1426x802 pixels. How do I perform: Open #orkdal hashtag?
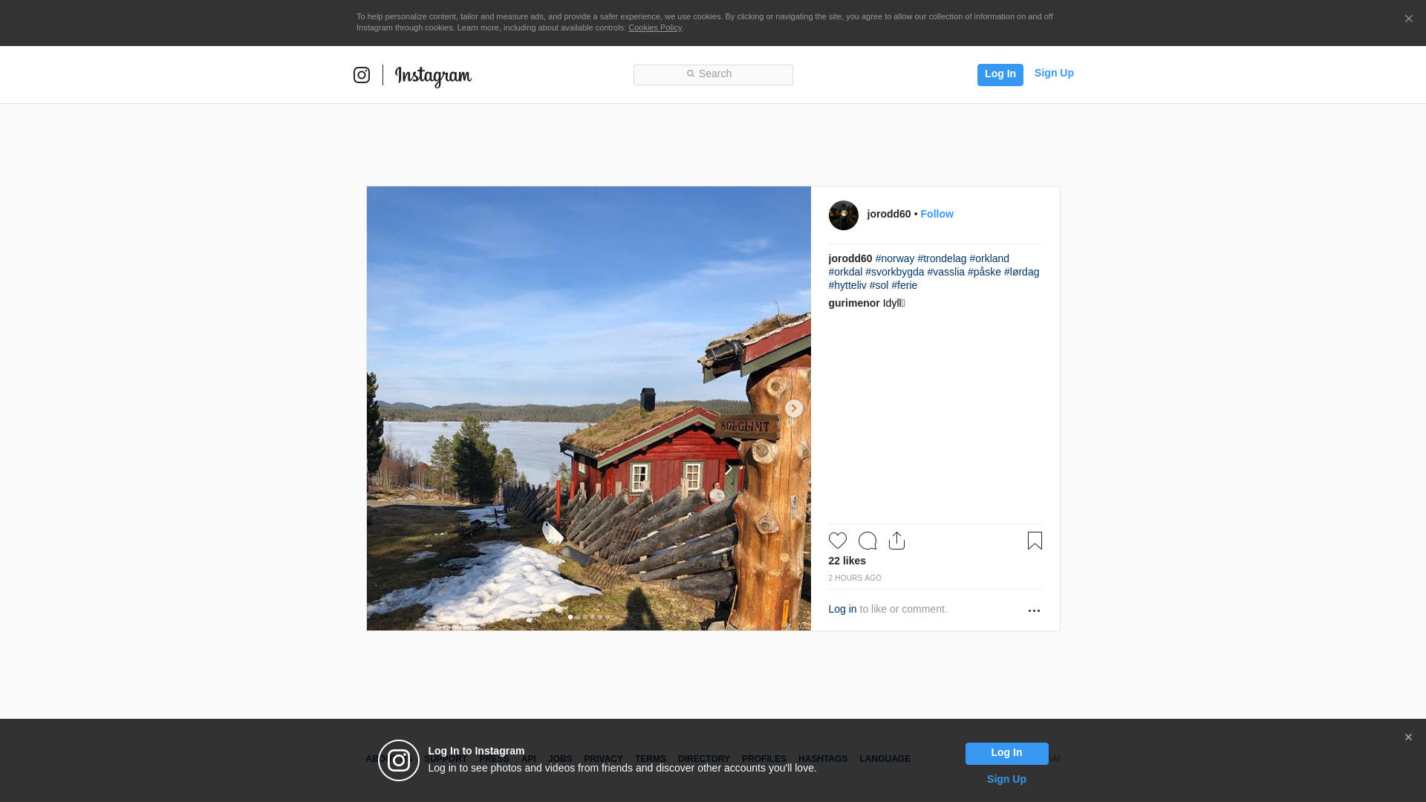(845, 272)
